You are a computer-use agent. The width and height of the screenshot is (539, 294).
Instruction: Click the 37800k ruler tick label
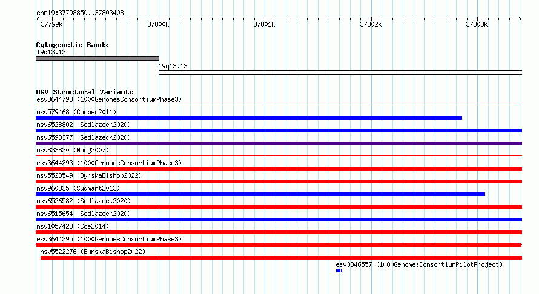click(158, 24)
